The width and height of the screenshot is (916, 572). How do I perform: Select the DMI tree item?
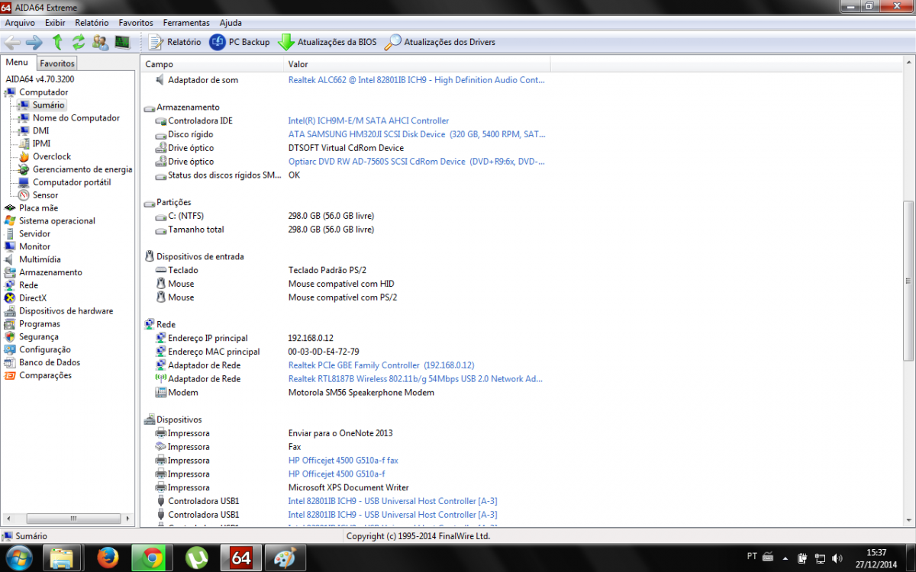40,131
